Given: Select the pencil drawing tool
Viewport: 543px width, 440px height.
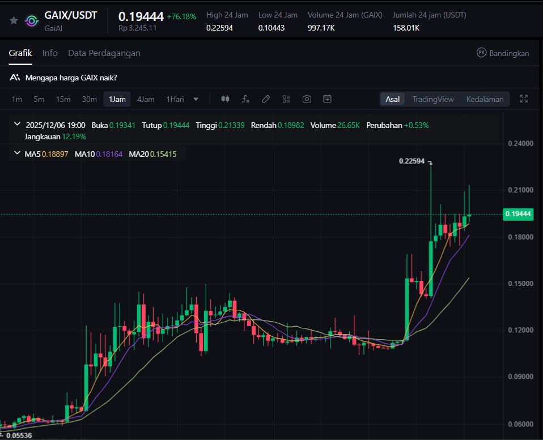Looking at the screenshot, I should pos(266,99).
